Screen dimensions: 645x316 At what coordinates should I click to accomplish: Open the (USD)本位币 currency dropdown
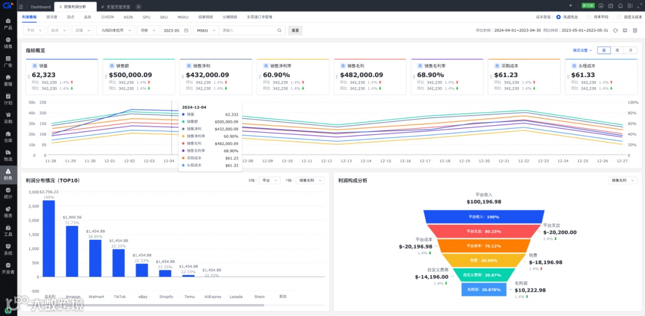coord(115,30)
